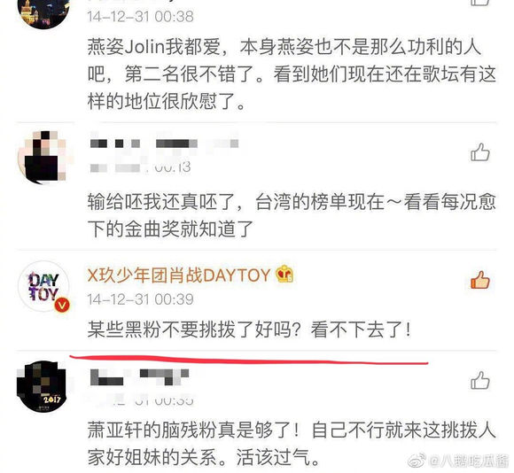
Task: Select the comment beginning 燕姿Jolin我都爱
Action: click(x=292, y=74)
